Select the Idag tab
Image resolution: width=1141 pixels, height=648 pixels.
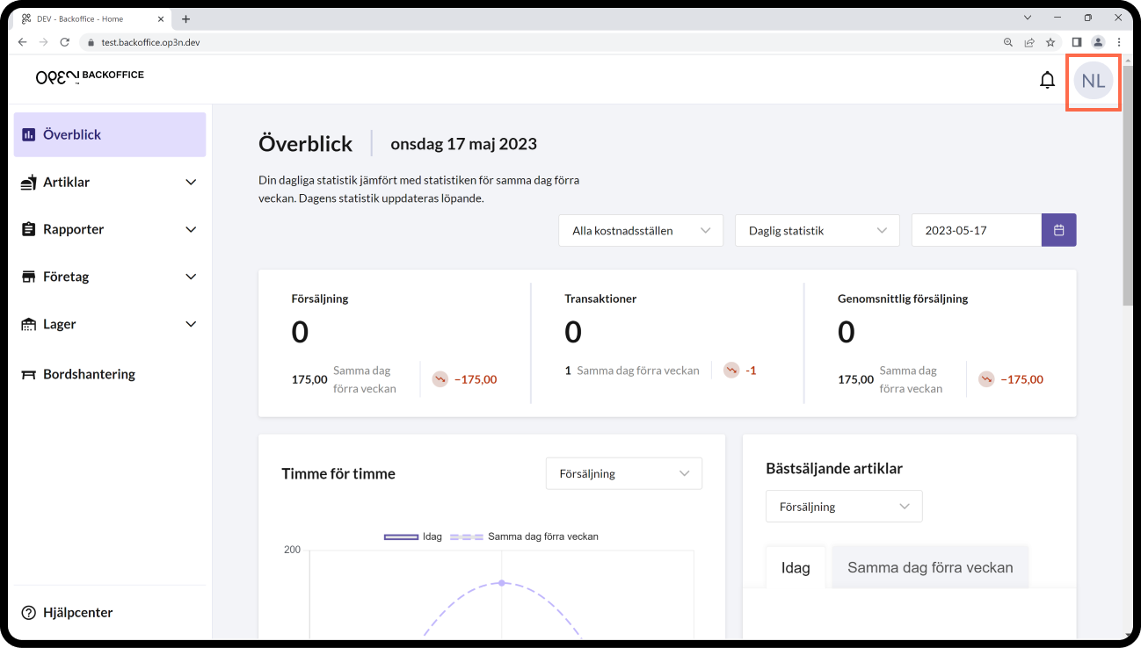tap(795, 567)
